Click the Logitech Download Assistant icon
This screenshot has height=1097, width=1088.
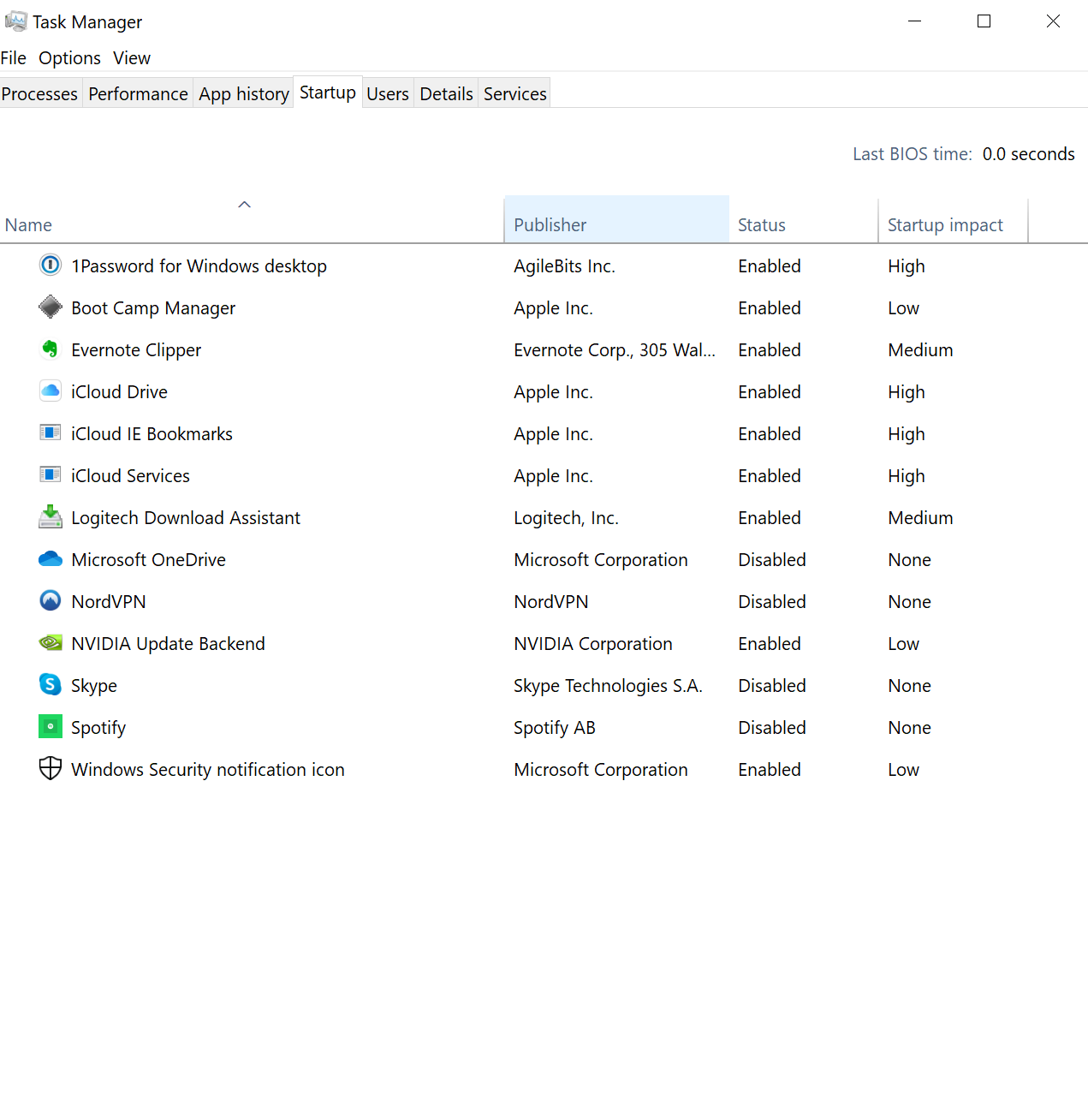pos(51,517)
